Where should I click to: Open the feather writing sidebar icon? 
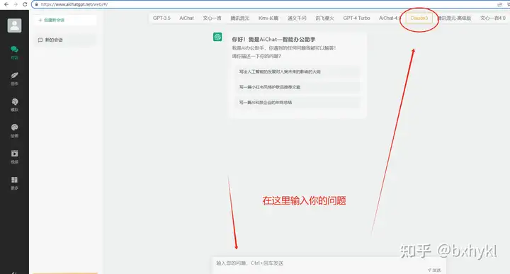point(14,76)
